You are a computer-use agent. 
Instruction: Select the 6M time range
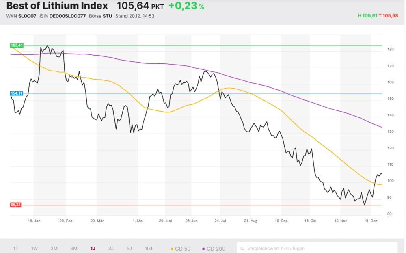[73, 248]
